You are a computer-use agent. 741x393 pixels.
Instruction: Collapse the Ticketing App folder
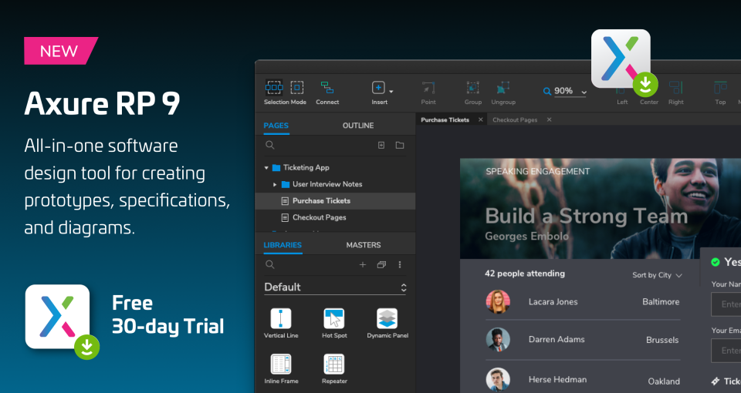(266, 167)
